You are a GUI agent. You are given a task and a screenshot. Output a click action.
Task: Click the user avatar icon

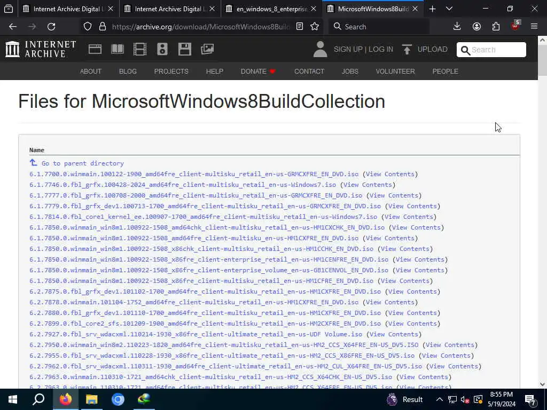(320, 49)
